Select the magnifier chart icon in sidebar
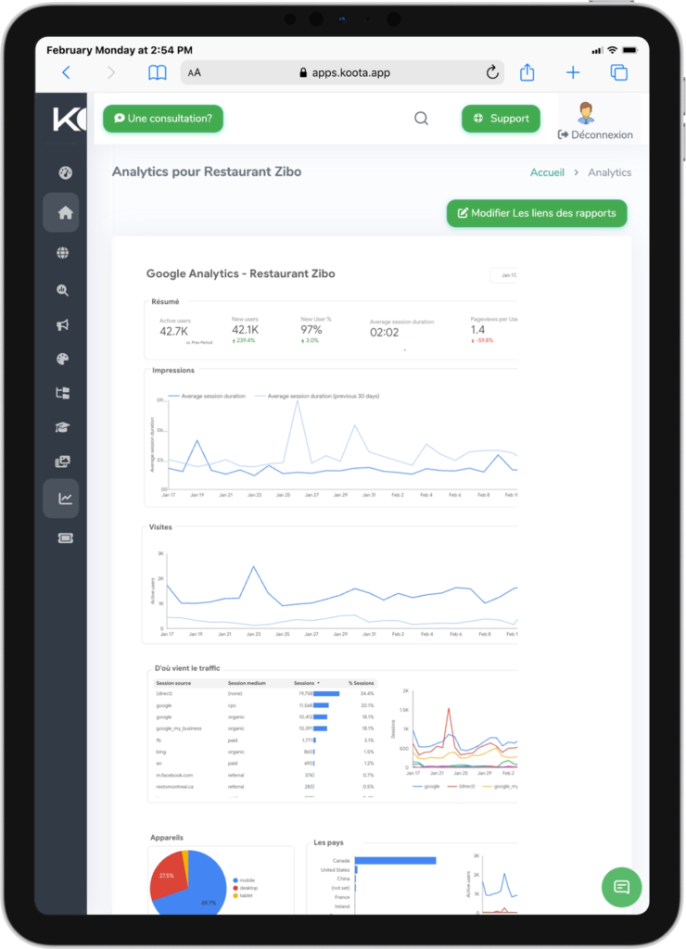 64,291
